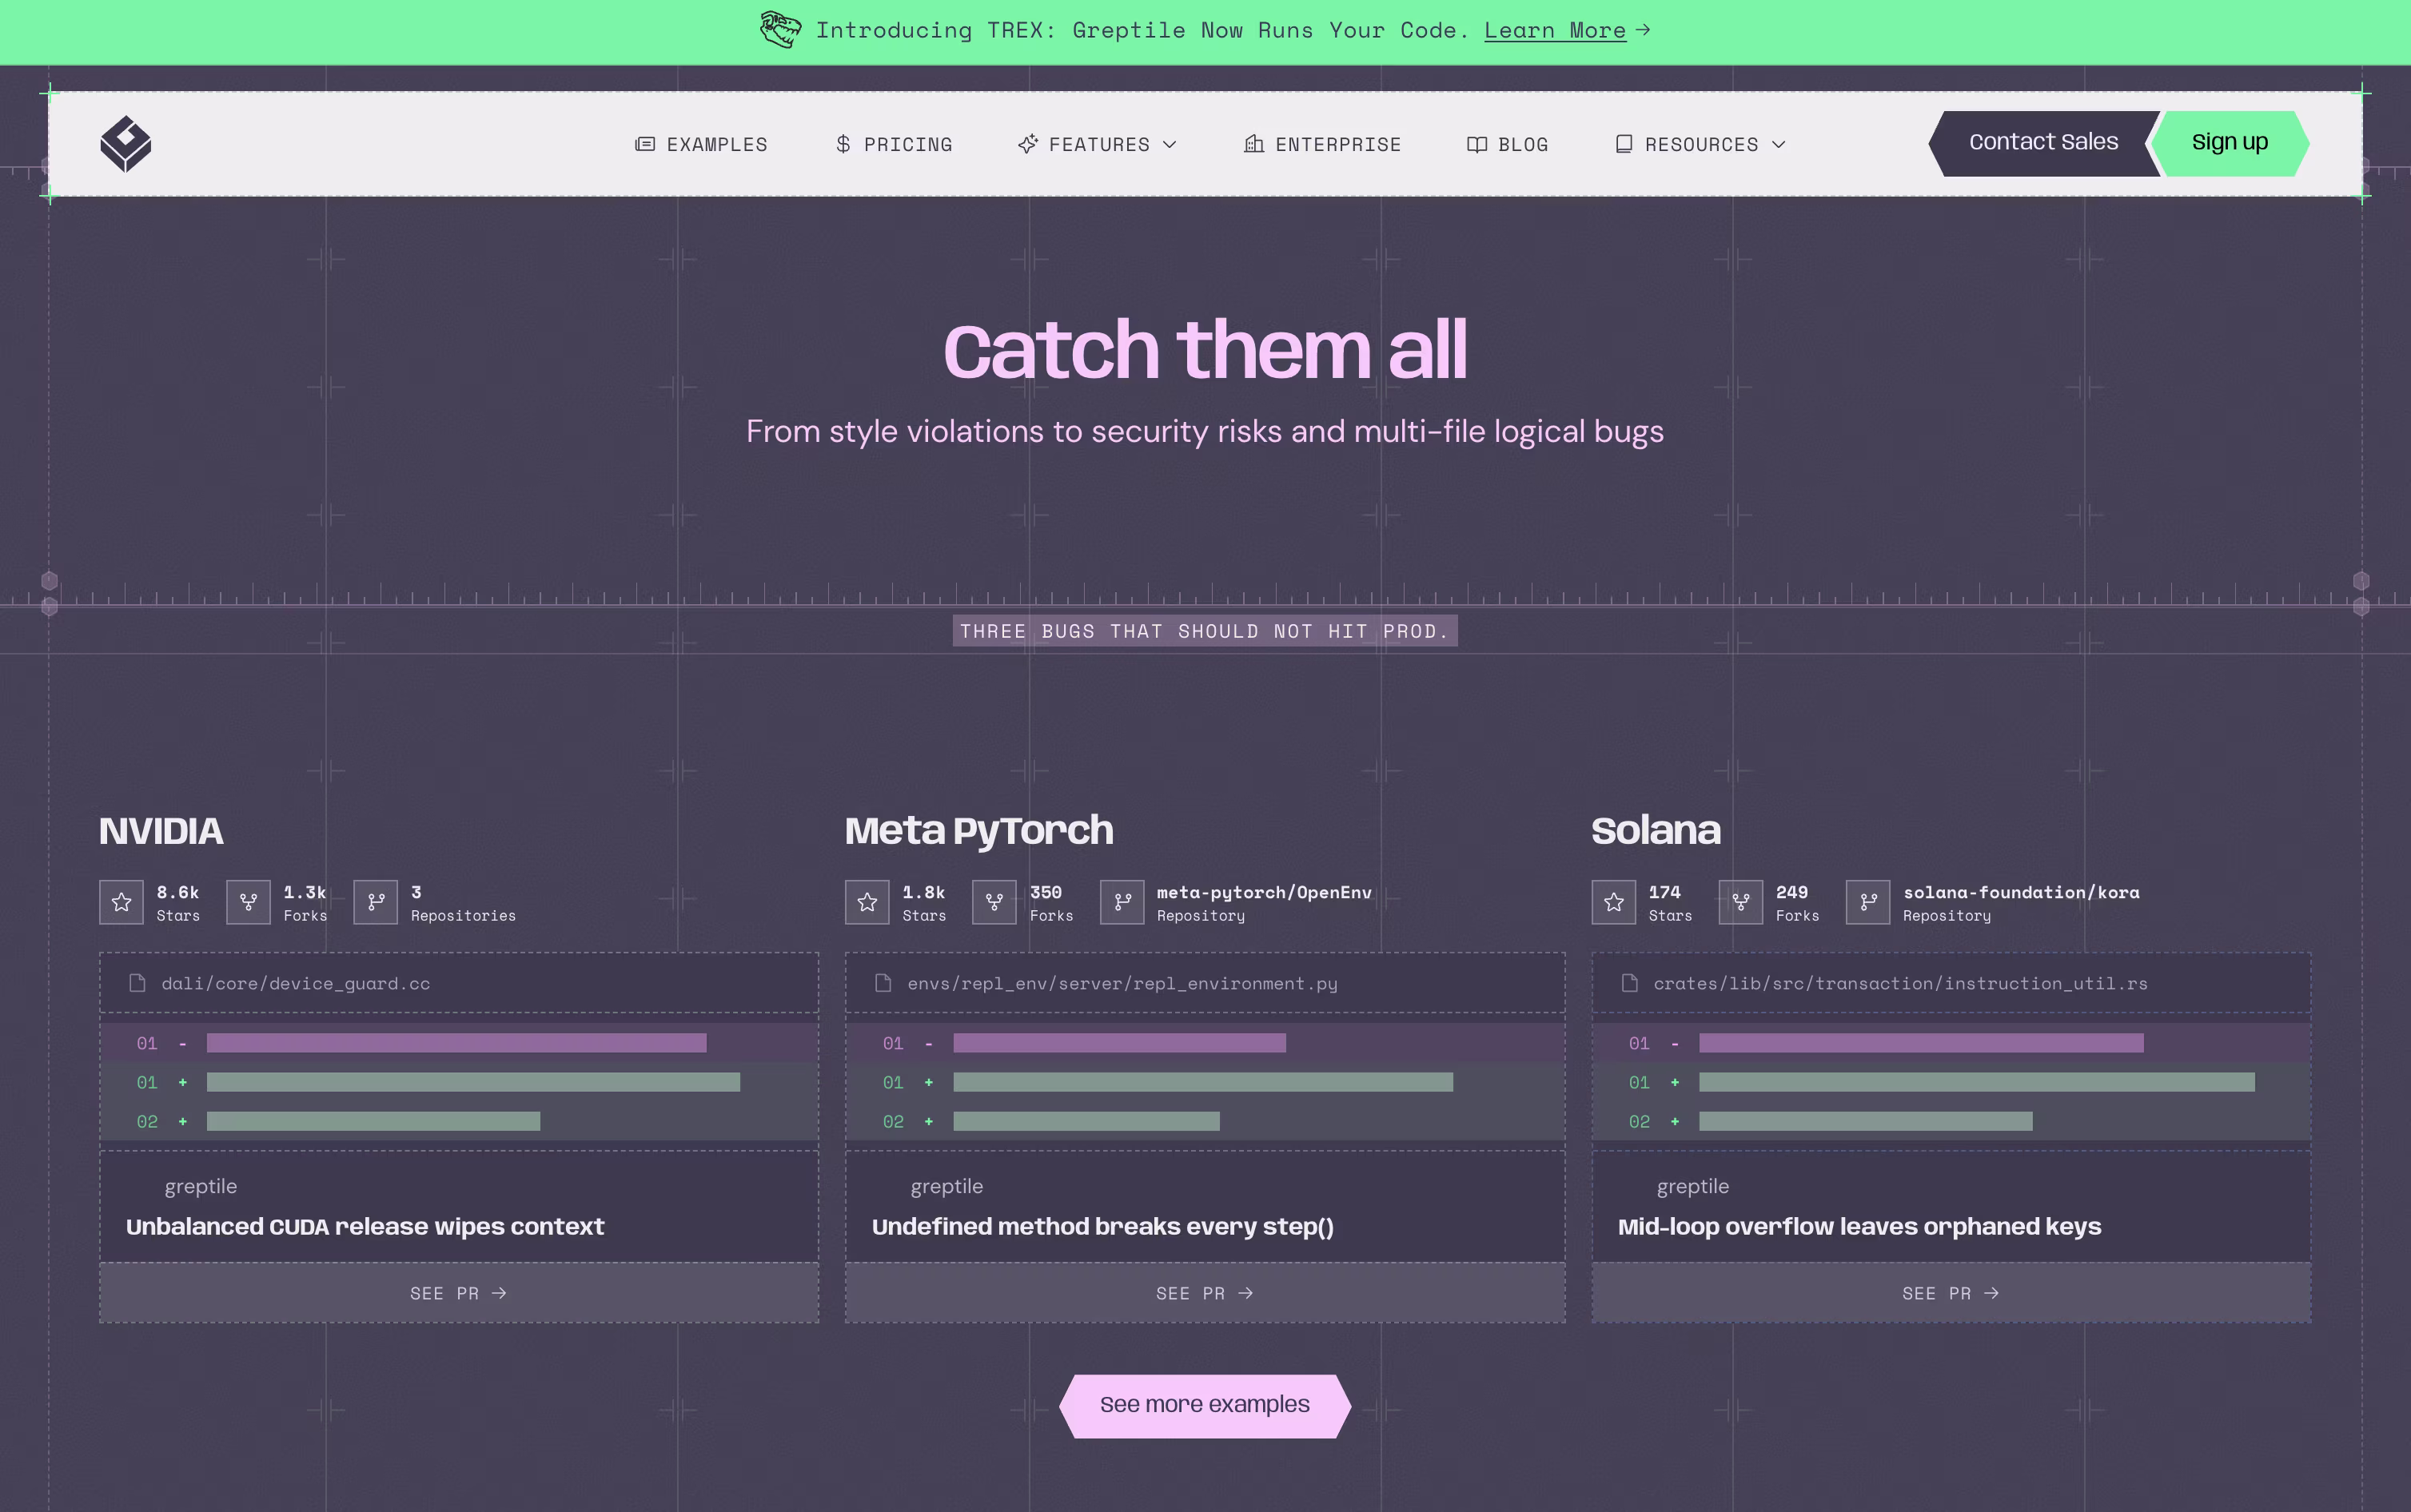The height and width of the screenshot is (1512, 2411).
Task: Go to the Enterprise nav item
Action: pyautogui.click(x=1322, y=144)
